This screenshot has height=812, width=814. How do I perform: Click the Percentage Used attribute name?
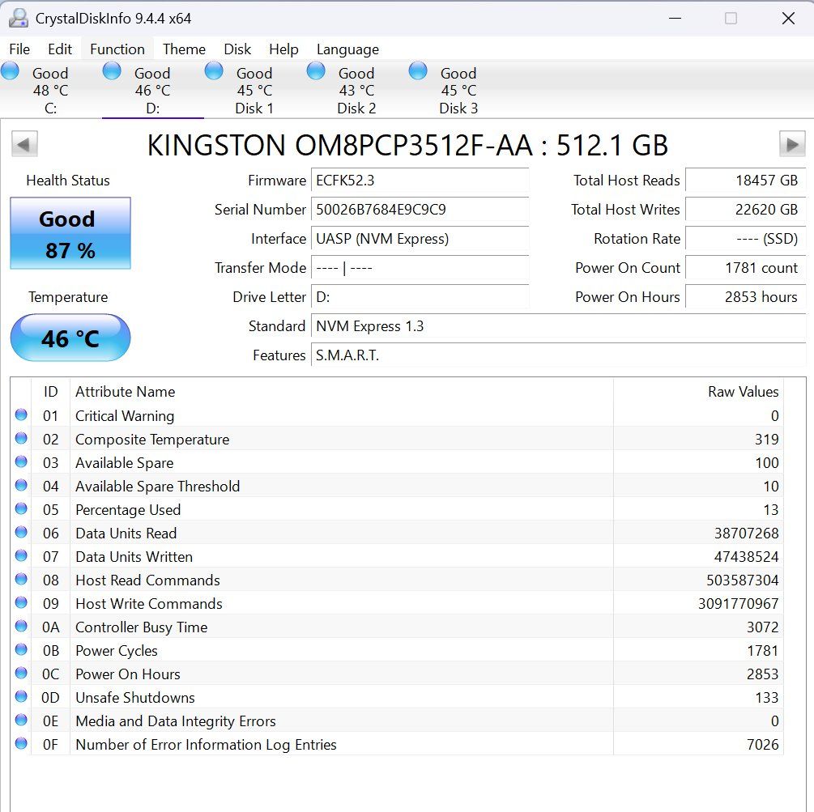(x=128, y=510)
